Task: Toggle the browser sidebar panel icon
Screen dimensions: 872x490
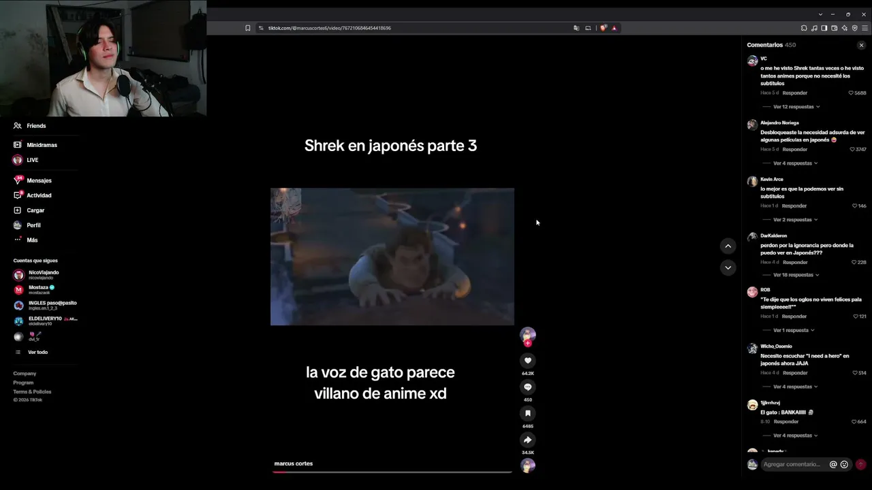Action: click(x=824, y=28)
